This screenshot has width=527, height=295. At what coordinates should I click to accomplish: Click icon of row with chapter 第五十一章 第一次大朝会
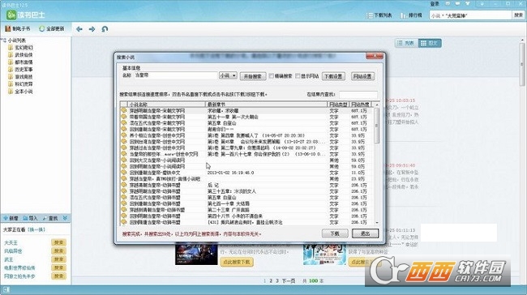(124, 117)
